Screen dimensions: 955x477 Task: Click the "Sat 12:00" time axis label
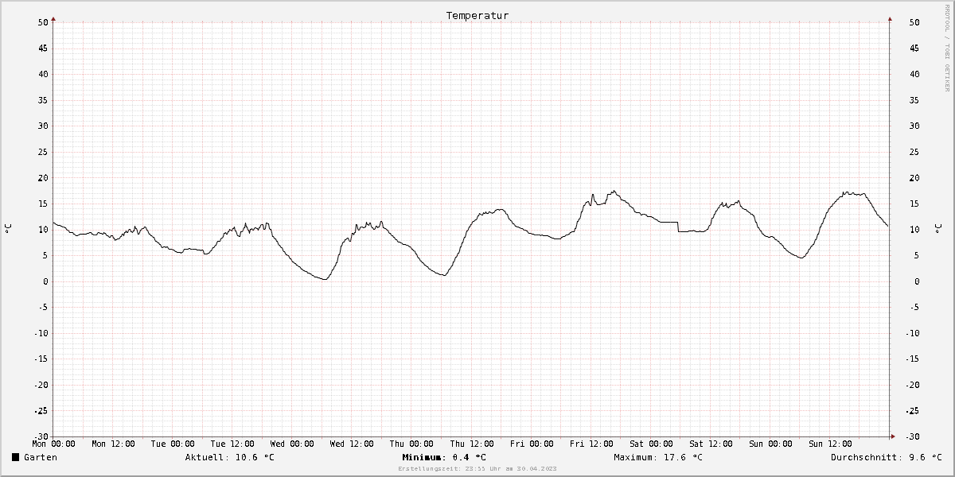coord(711,444)
